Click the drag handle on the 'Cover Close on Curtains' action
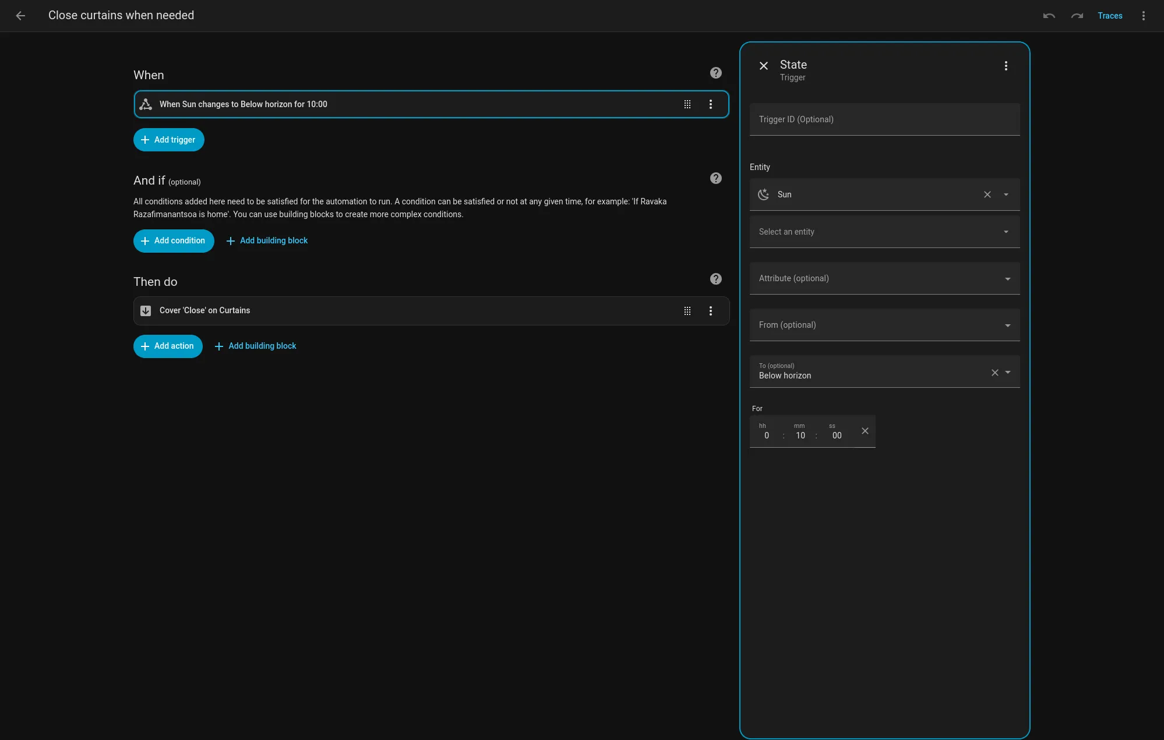Image resolution: width=1164 pixels, height=740 pixels. click(x=687, y=311)
